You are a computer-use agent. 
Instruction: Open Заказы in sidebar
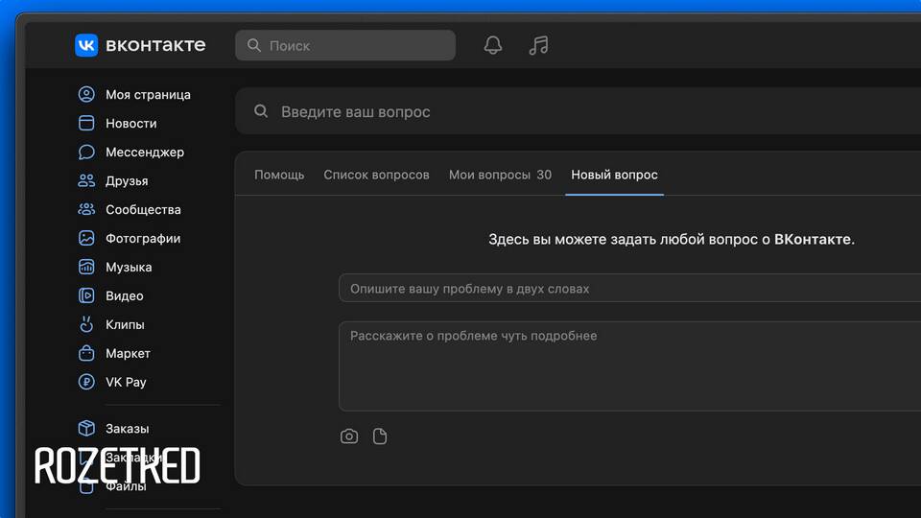click(x=127, y=429)
